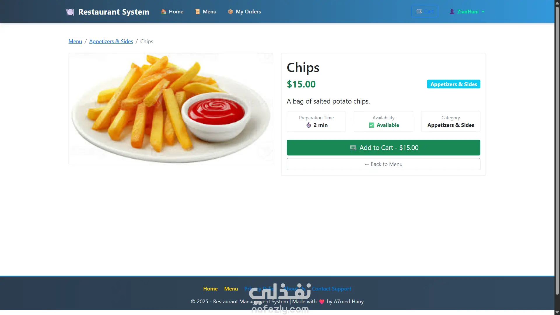Open the ZiadHani user menu
This screenshot has height=315, width=560.
pos(467,12)
